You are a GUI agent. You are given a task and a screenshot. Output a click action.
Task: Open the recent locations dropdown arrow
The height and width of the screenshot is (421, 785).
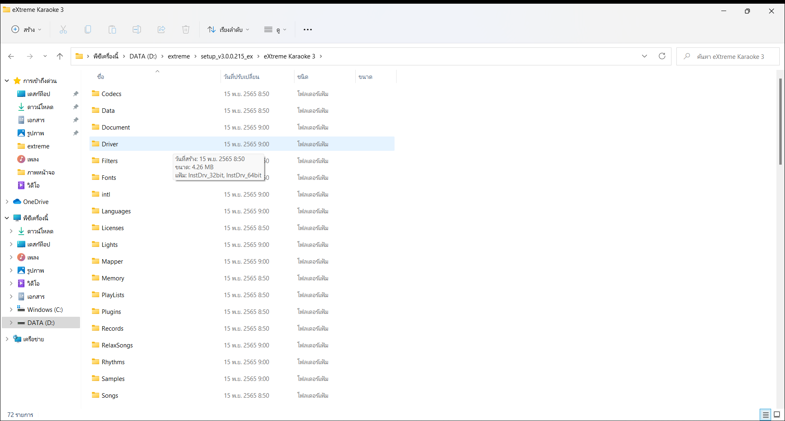click(x=45, y=56)
